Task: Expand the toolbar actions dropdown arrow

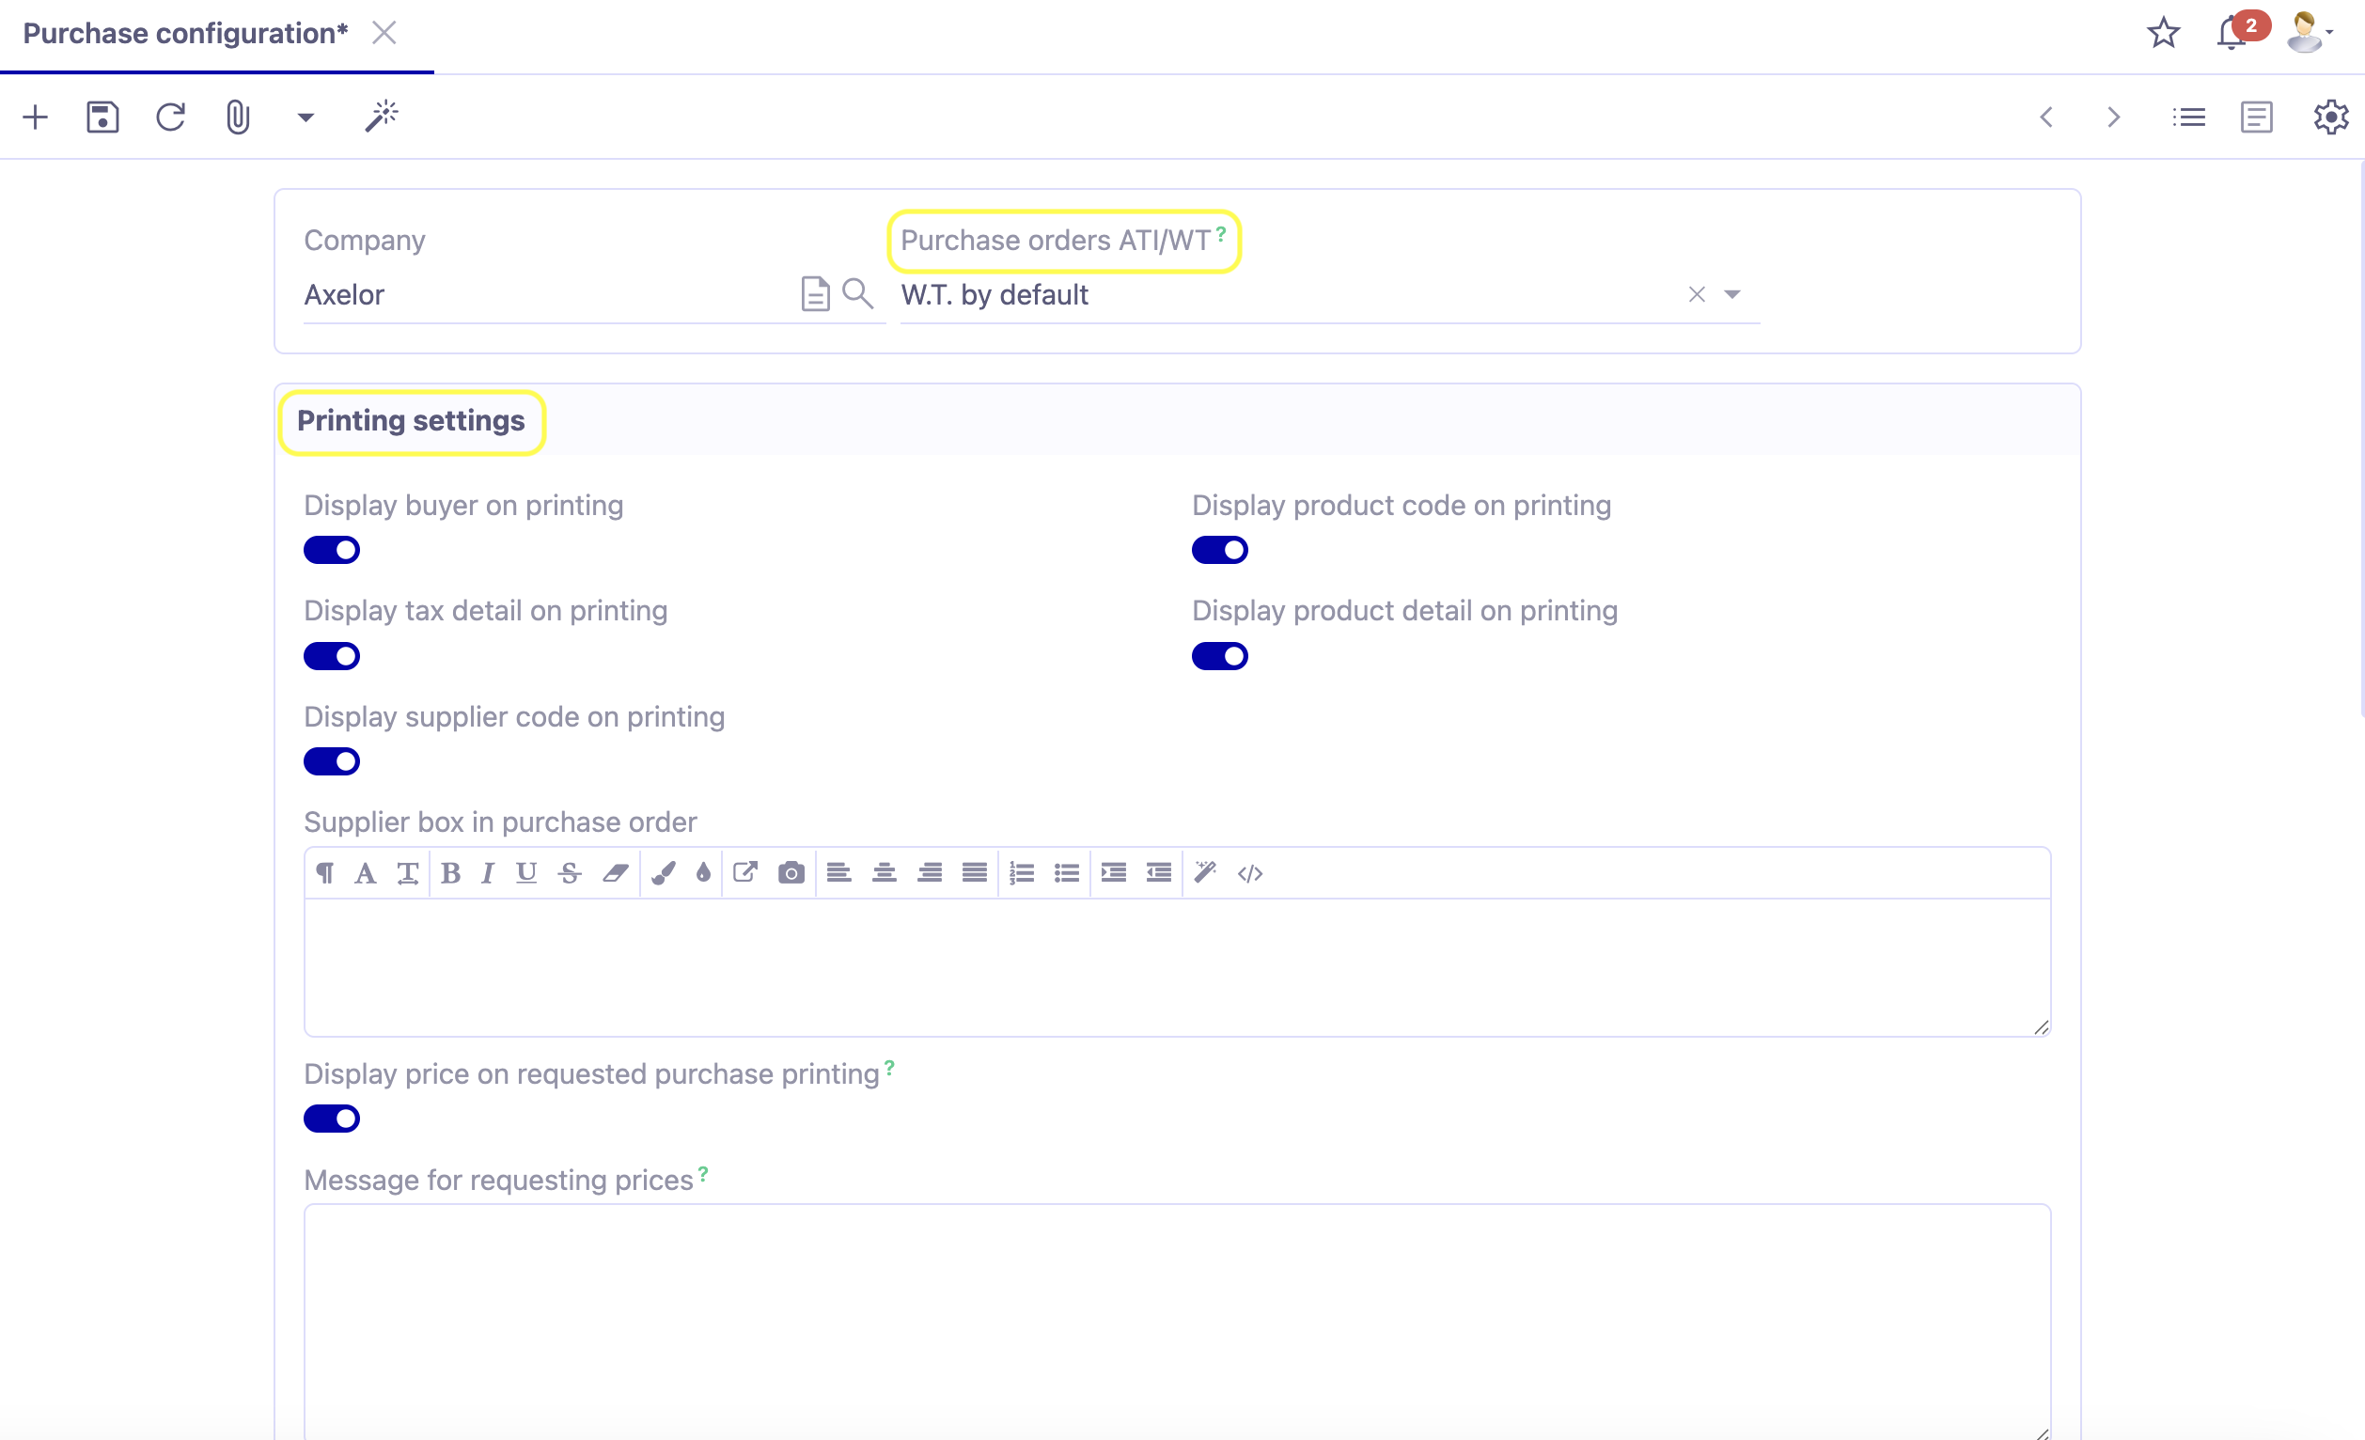Action: click(x=305, y=117)
